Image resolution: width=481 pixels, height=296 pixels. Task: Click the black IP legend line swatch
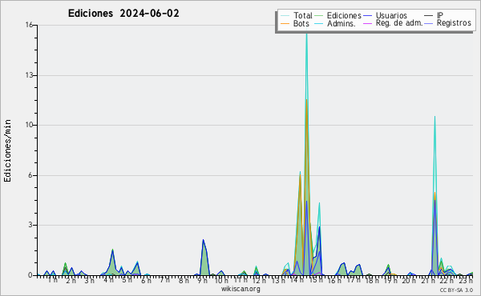pos(429,16)
